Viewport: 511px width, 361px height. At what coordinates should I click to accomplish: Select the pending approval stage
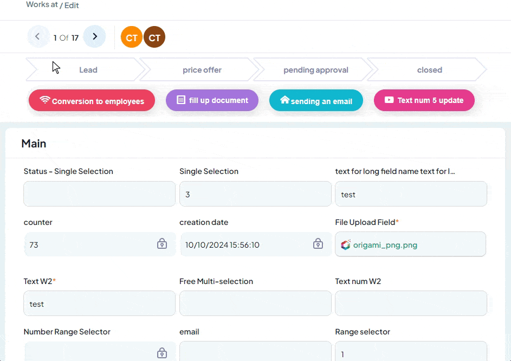tap(313, 70)
